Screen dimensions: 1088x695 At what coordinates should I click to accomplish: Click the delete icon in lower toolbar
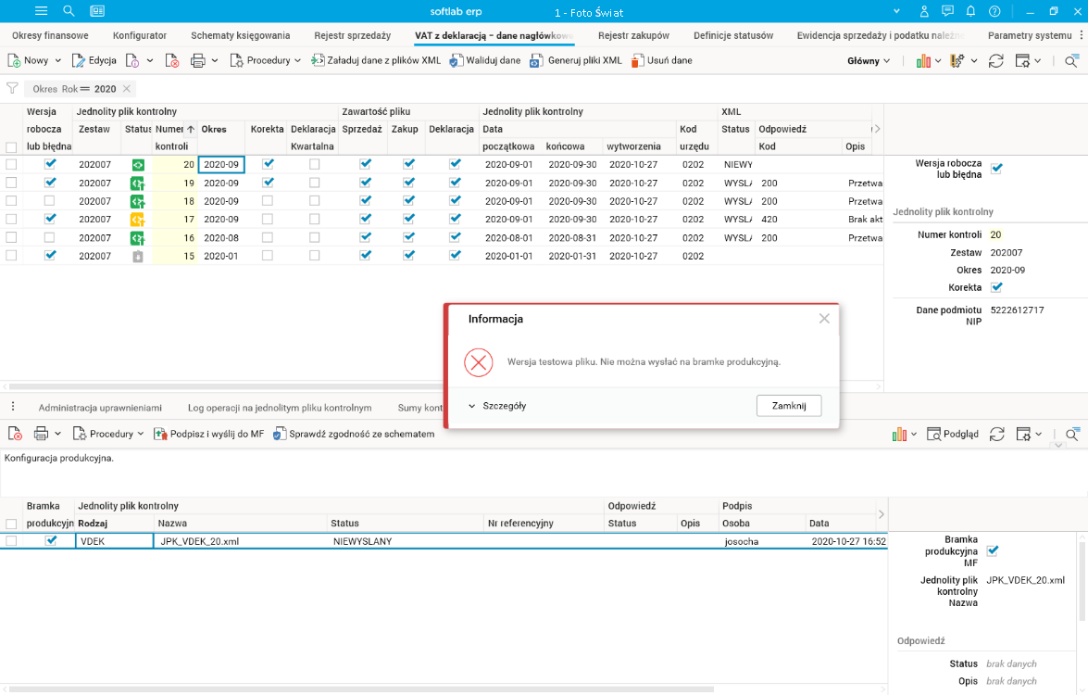15,434
